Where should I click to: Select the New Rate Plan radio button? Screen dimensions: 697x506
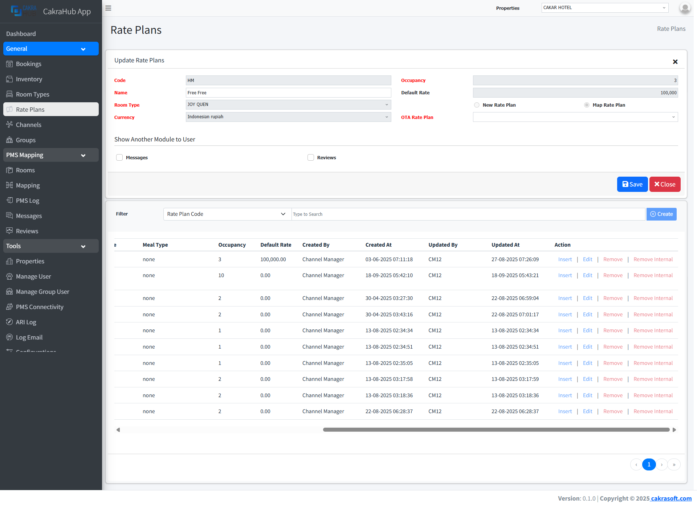click(477, 105)
